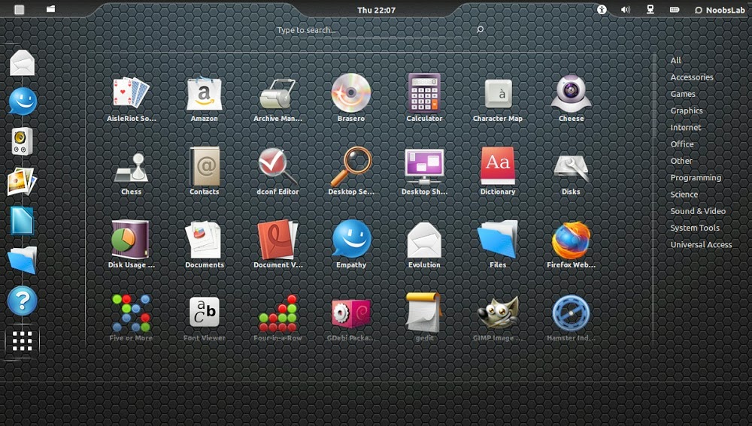
Task: Select the Office category
Action: tap(682, 144)
